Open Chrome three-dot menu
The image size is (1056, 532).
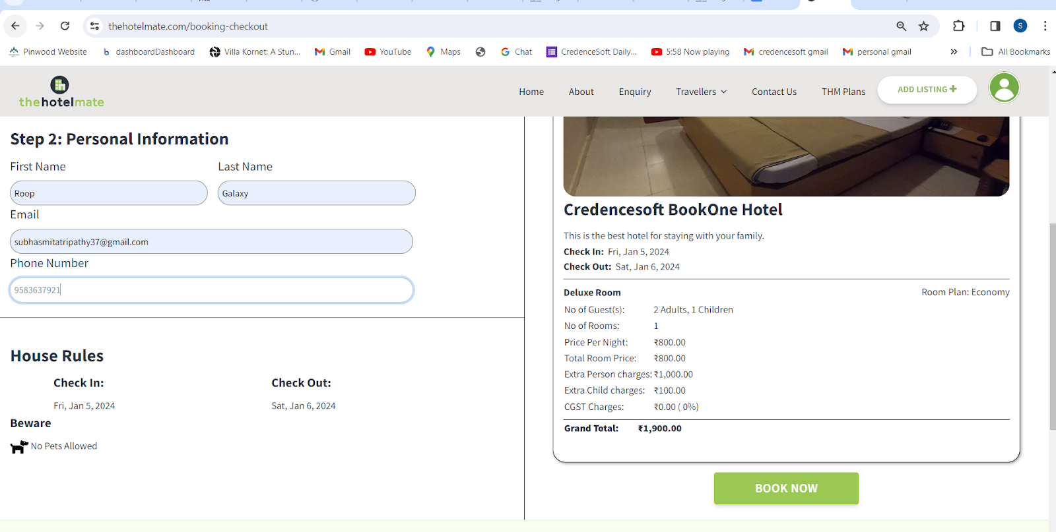tap(1045, 26)
